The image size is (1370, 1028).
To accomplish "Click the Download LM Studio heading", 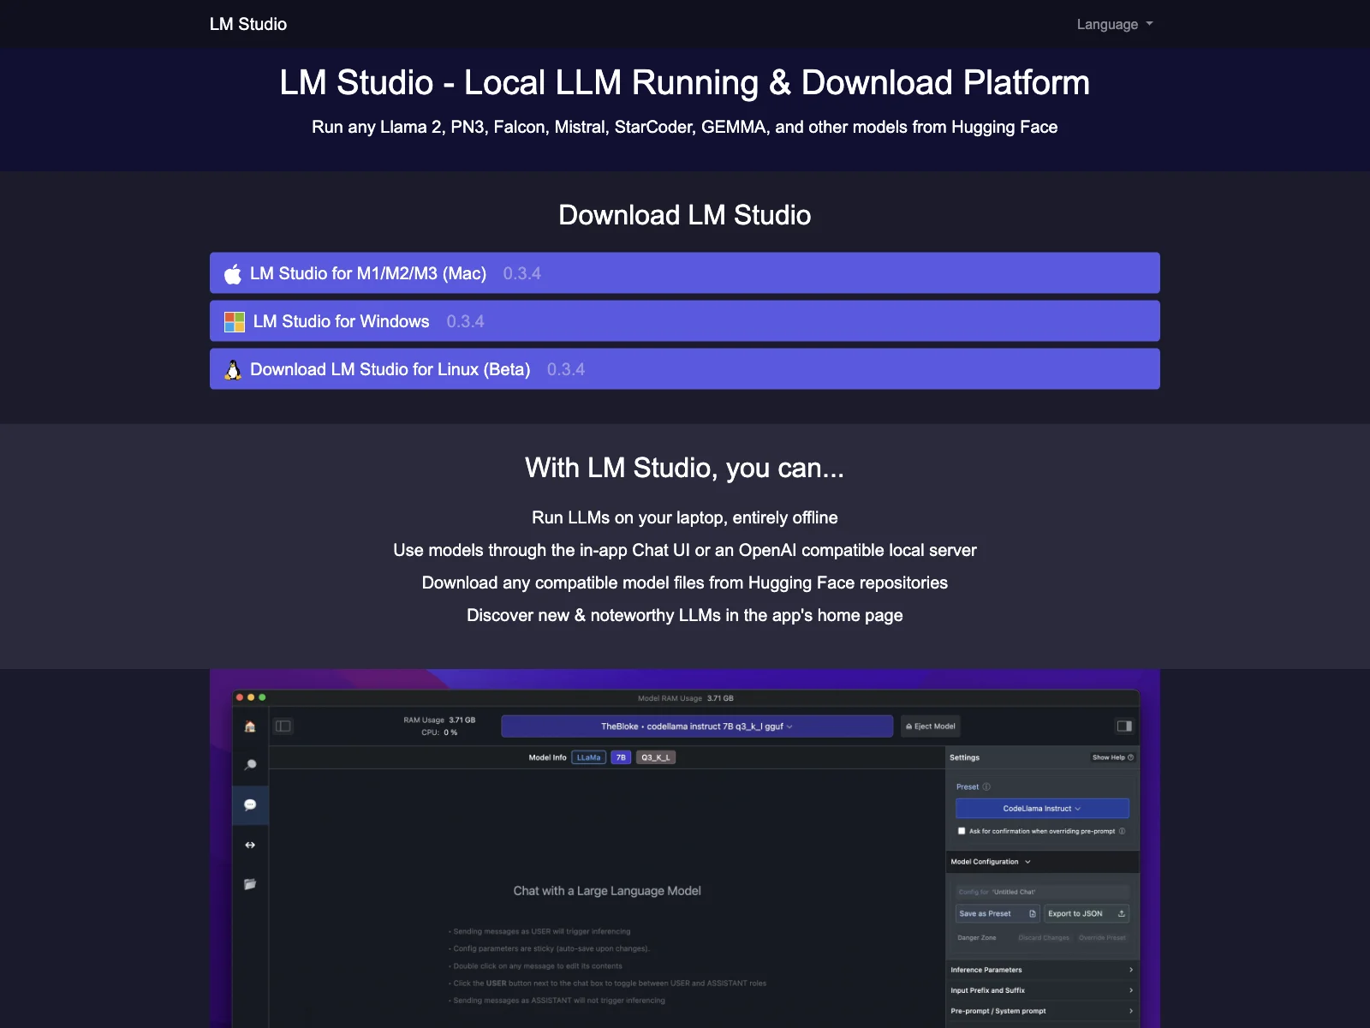I will (685, 215).
